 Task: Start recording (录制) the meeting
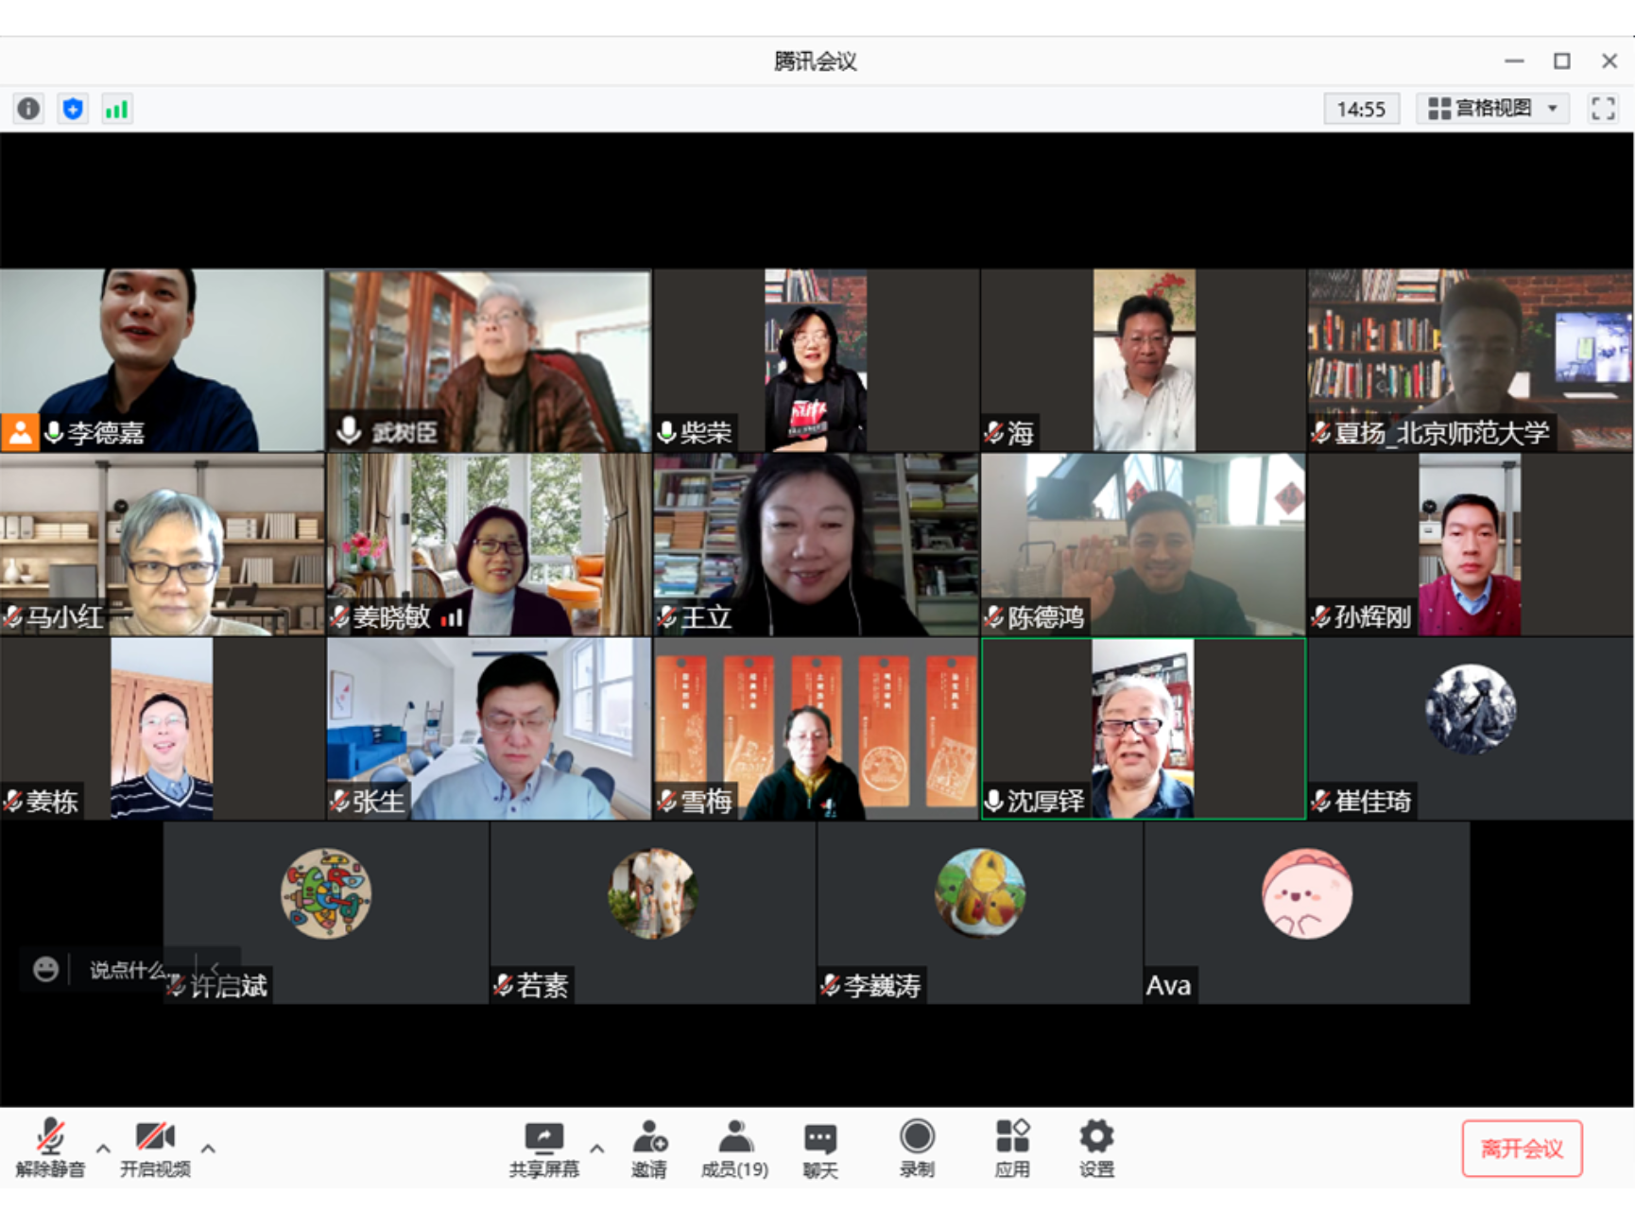coord(917,1149)
